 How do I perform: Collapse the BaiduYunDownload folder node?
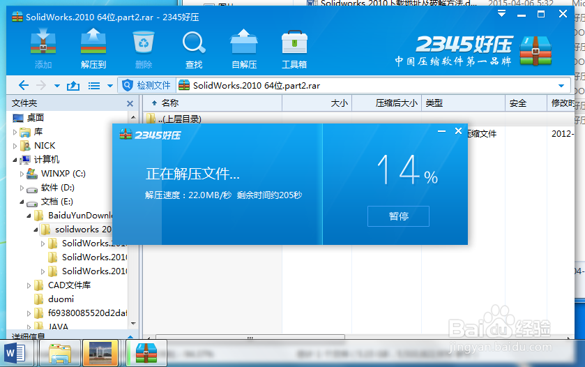pos(29,216)
